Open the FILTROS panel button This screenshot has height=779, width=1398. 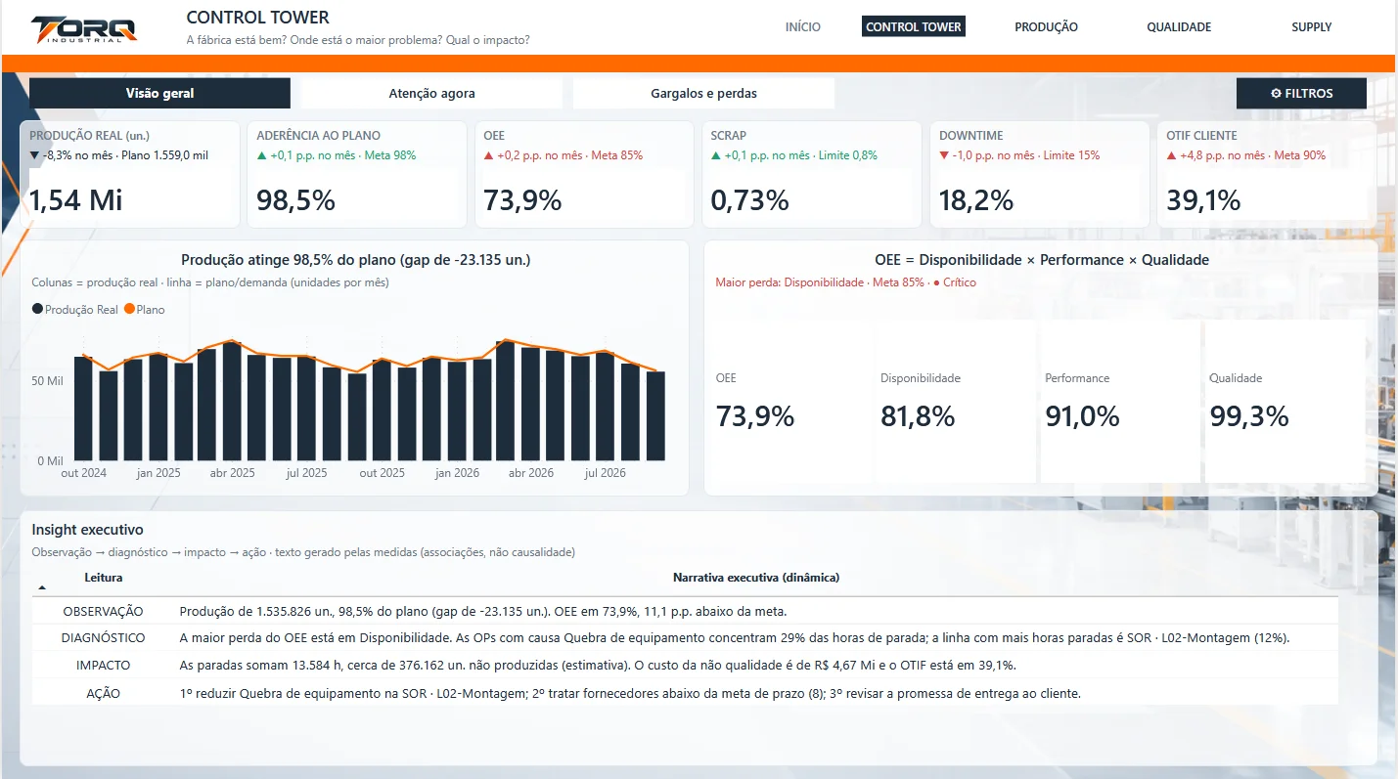click(x=1301, y=94)
